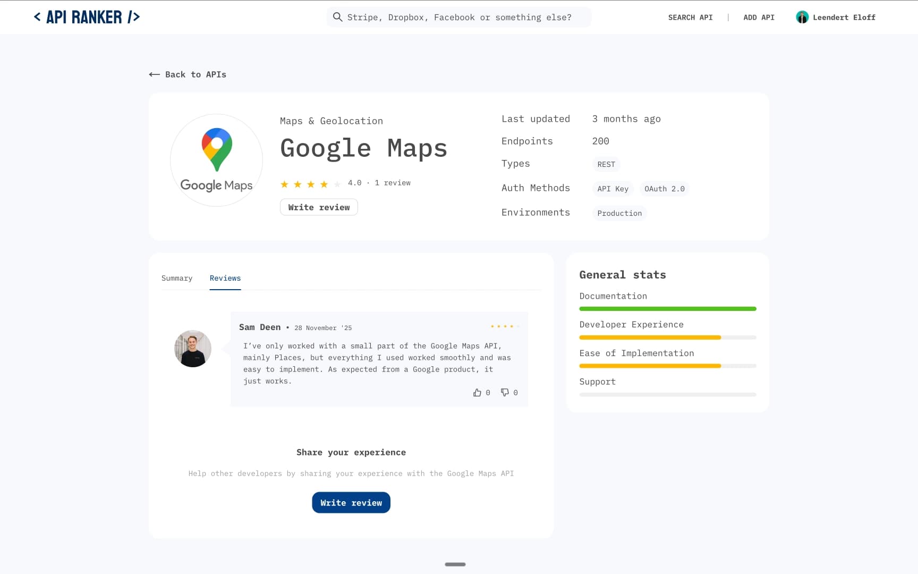The height and width of the screenshot is (574, 918).
Task: Open Leendert Eloff's profile avatar
Action: 802,16
